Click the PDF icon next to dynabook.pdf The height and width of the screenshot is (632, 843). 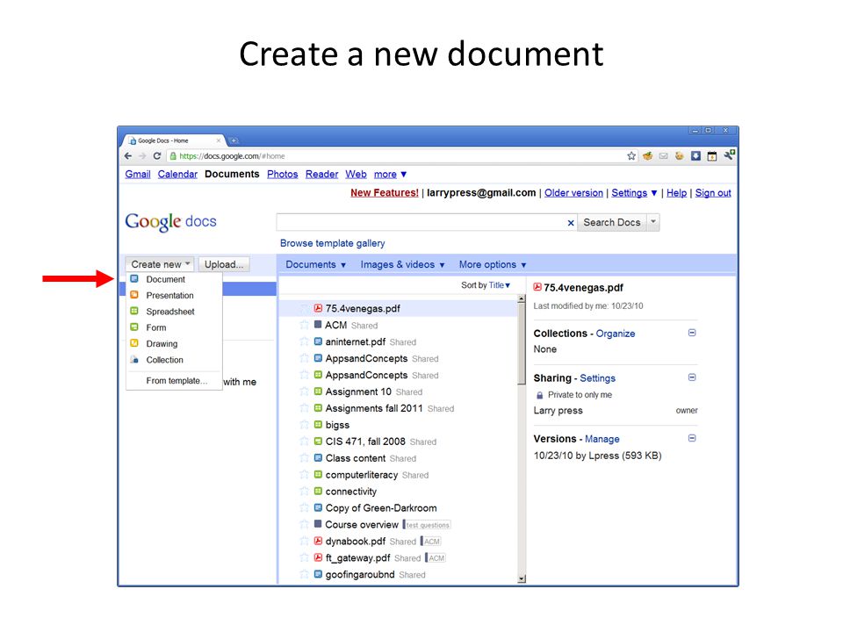click(x=318, y=541)
